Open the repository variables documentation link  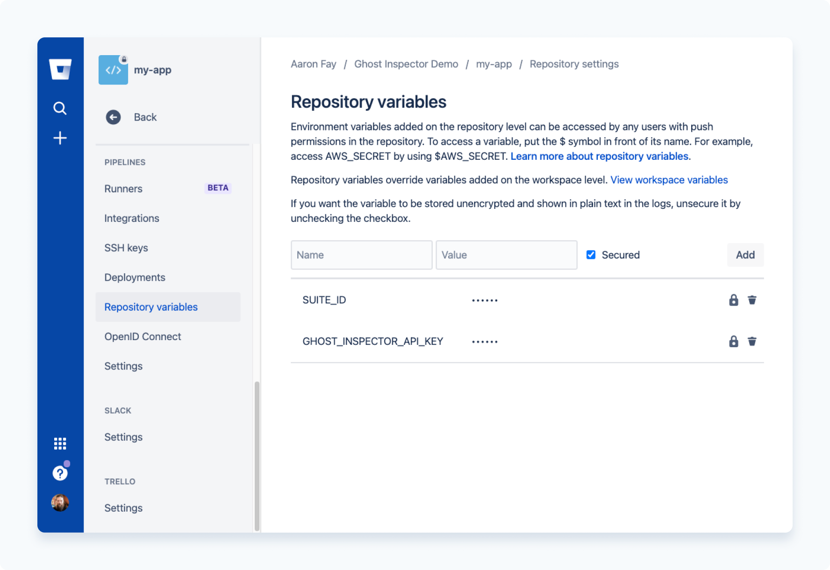(x=600, y=156)
